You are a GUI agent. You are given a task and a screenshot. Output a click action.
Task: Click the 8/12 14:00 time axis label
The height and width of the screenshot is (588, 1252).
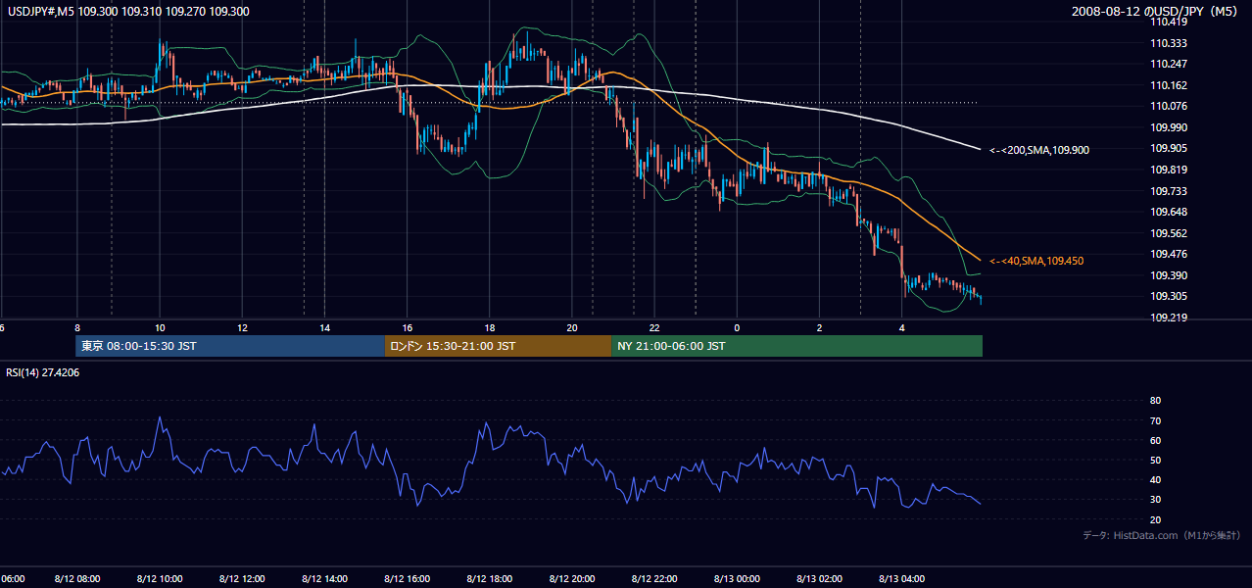coord(324,579)
